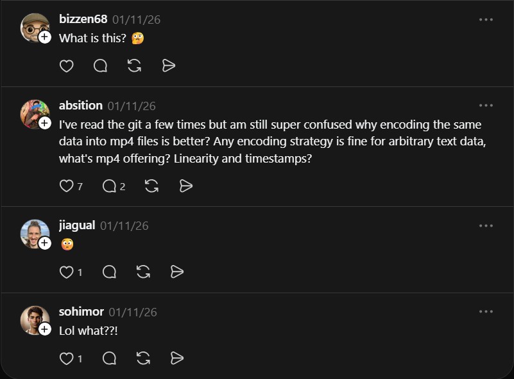Follow sohimor using avatar plus badge
Image resolution: width=514 pixels, height=379 pixels.
point(45,329)
